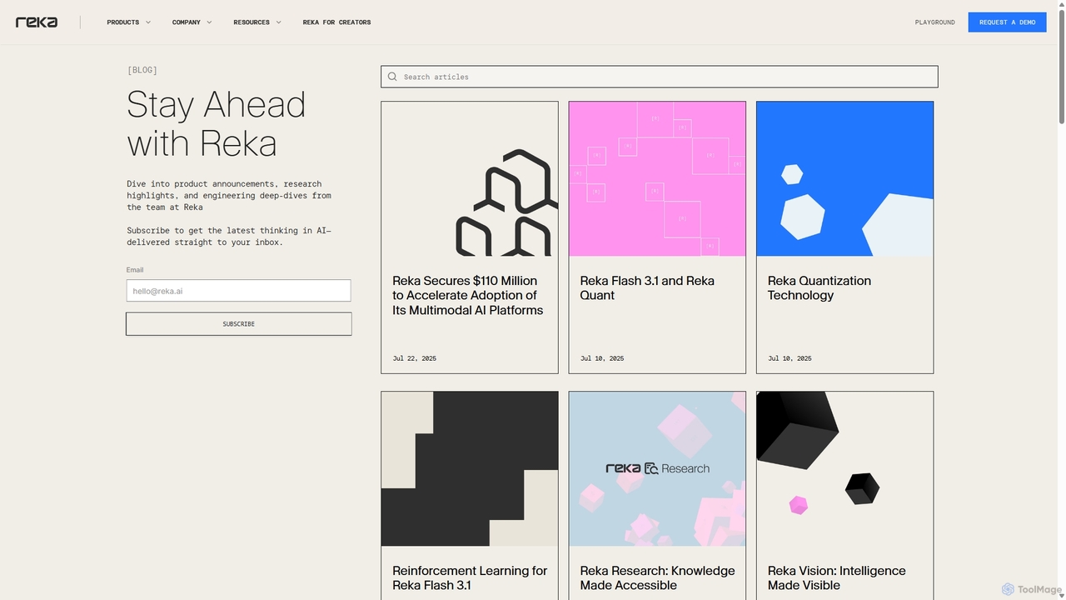Click the date under Reka Quantization Technology
The width and height of the screenshot is (1066, 600).
790,358
